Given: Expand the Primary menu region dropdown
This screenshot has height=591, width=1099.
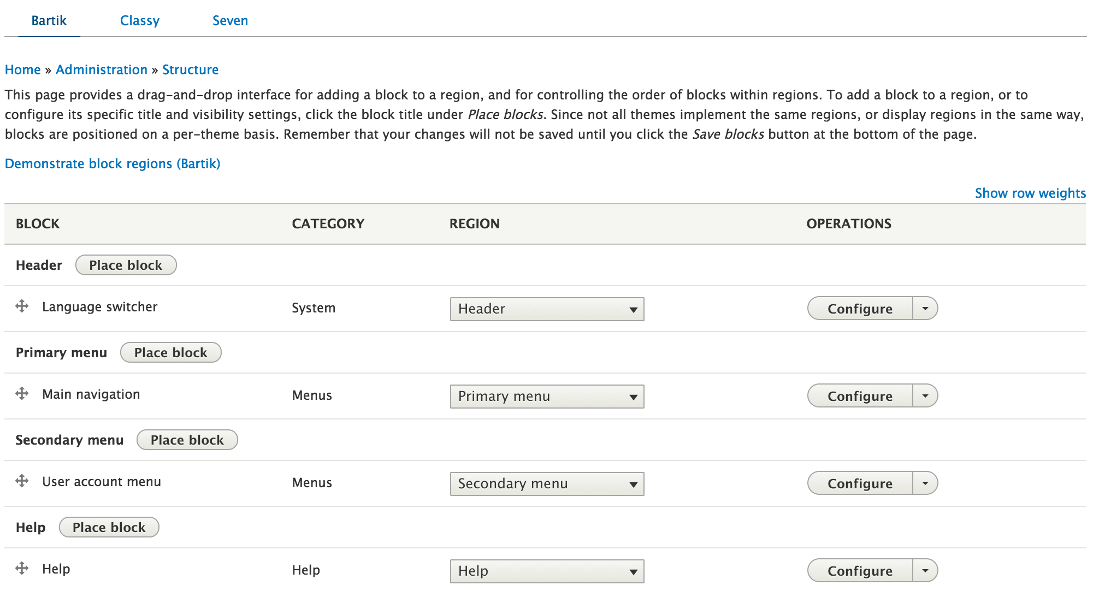Looking at the screenshot, I should [547, 396].
